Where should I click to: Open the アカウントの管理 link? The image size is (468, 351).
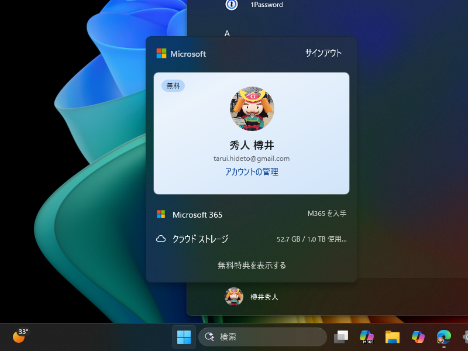click(252, 171)
